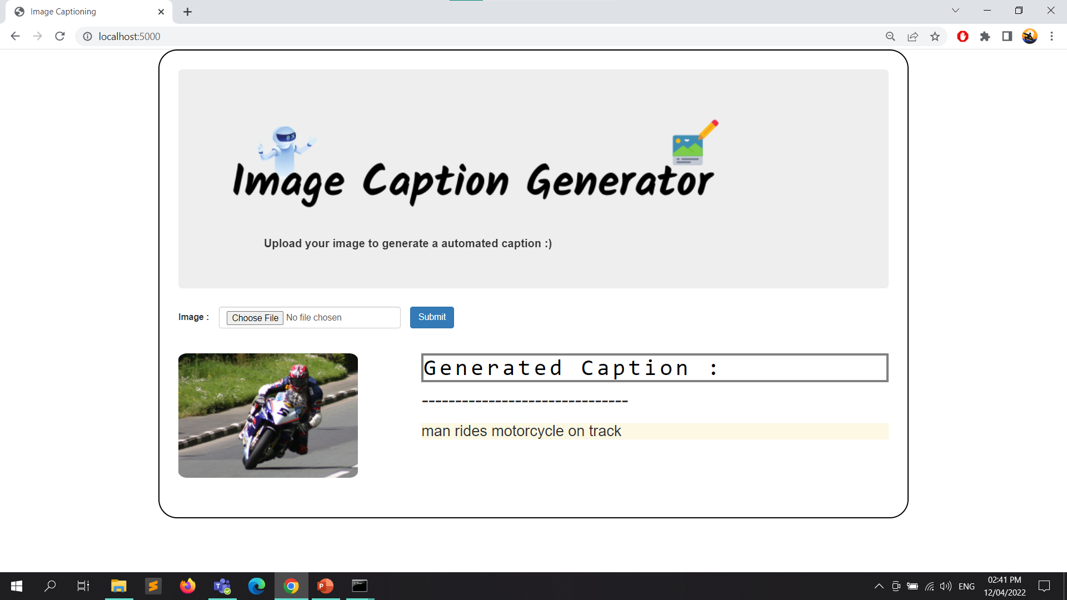Viewport: 1067px width, 600px height.
Task: Open the red ad blocker extension
Action: pyautogui.click(x=963, y=37)
